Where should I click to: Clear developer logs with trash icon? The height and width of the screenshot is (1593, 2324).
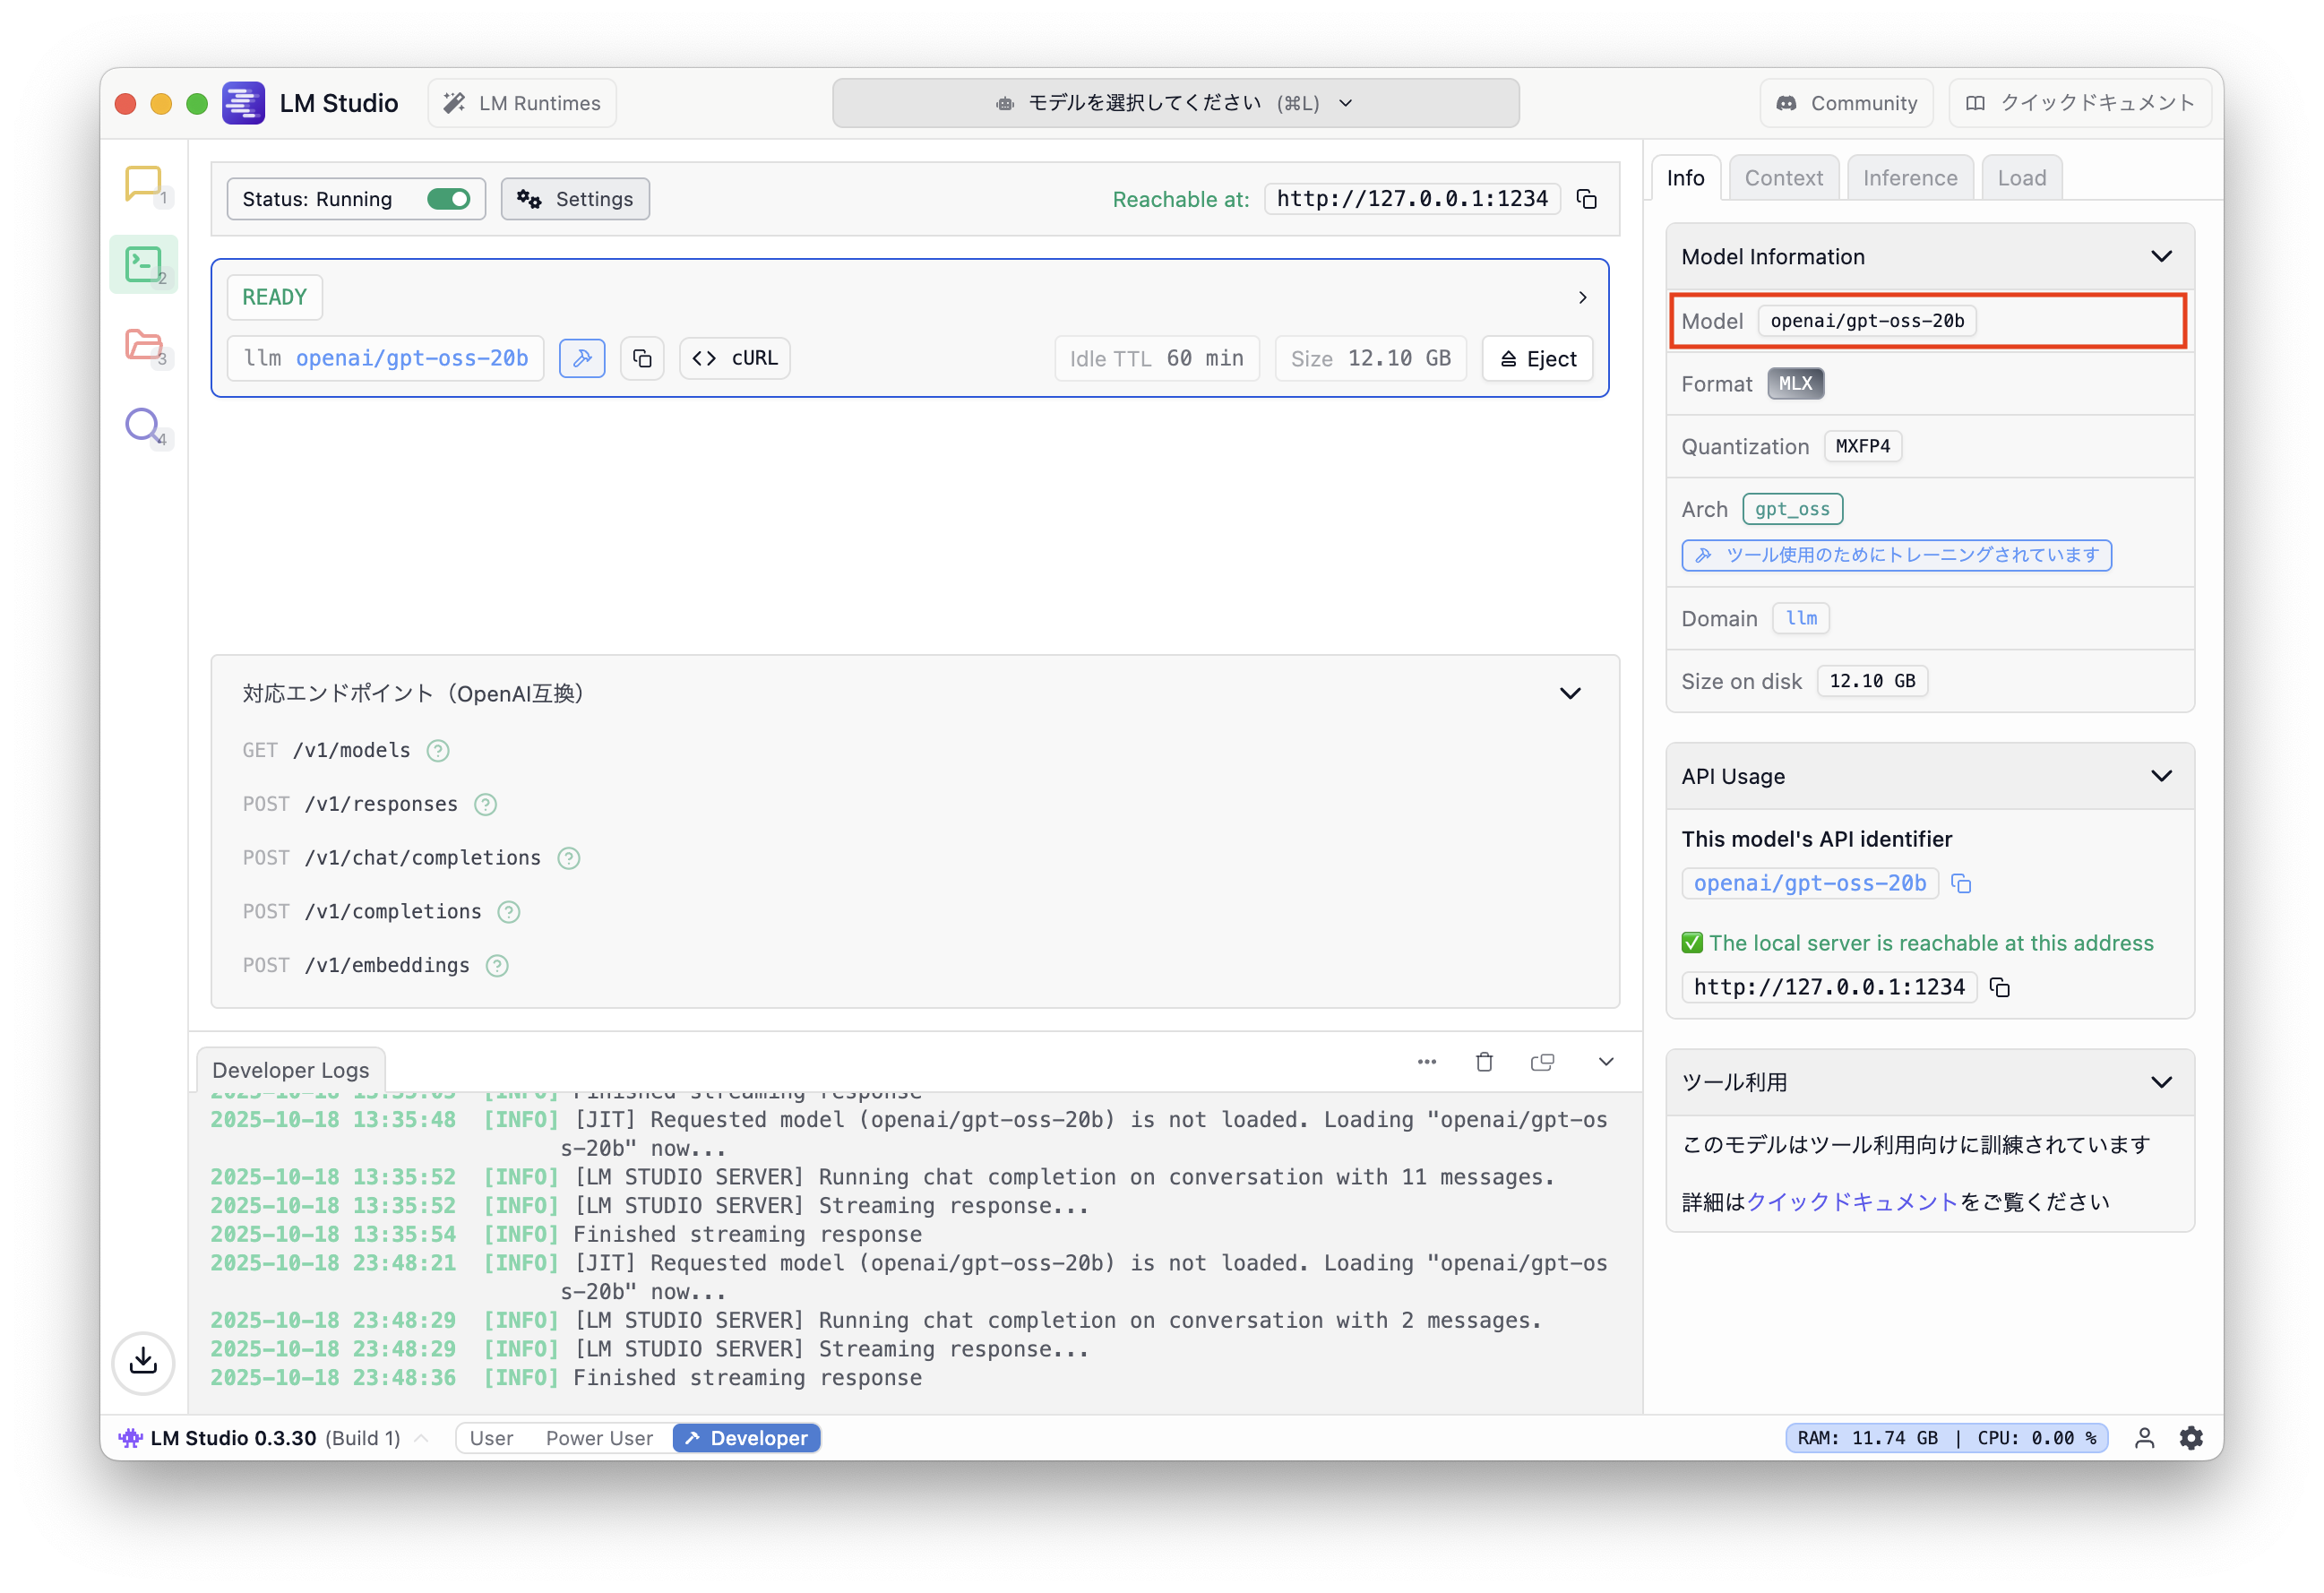pos(1484,1062)
